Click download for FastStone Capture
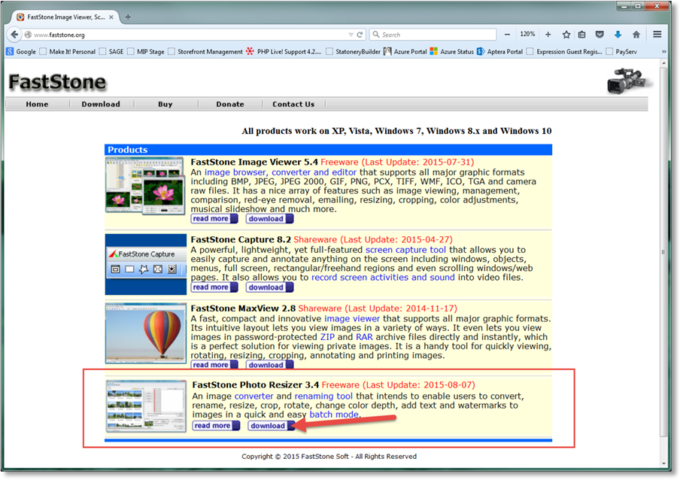The width and height of the screenshot is (680, 480). tap(270, 287)
